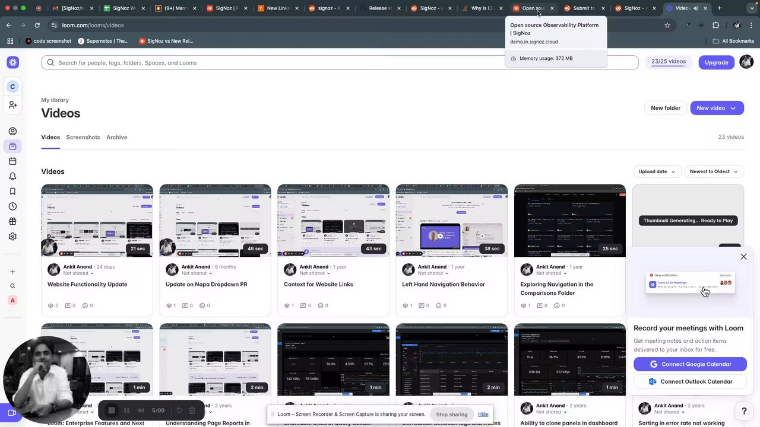Bookmark this page with the star icon
760x427 pixels.
(667, 26)
